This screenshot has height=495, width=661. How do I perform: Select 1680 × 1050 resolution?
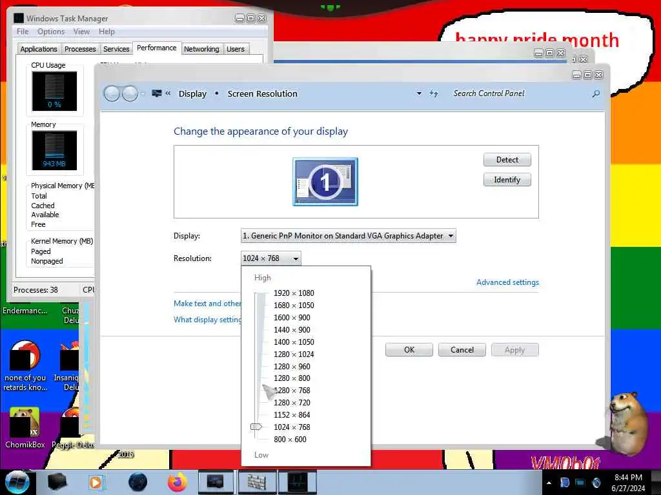[294, 305]
